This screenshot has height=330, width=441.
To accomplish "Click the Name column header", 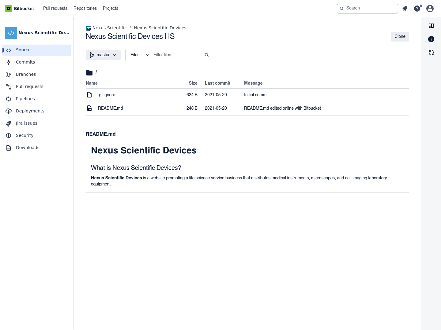I will [92, 83].
